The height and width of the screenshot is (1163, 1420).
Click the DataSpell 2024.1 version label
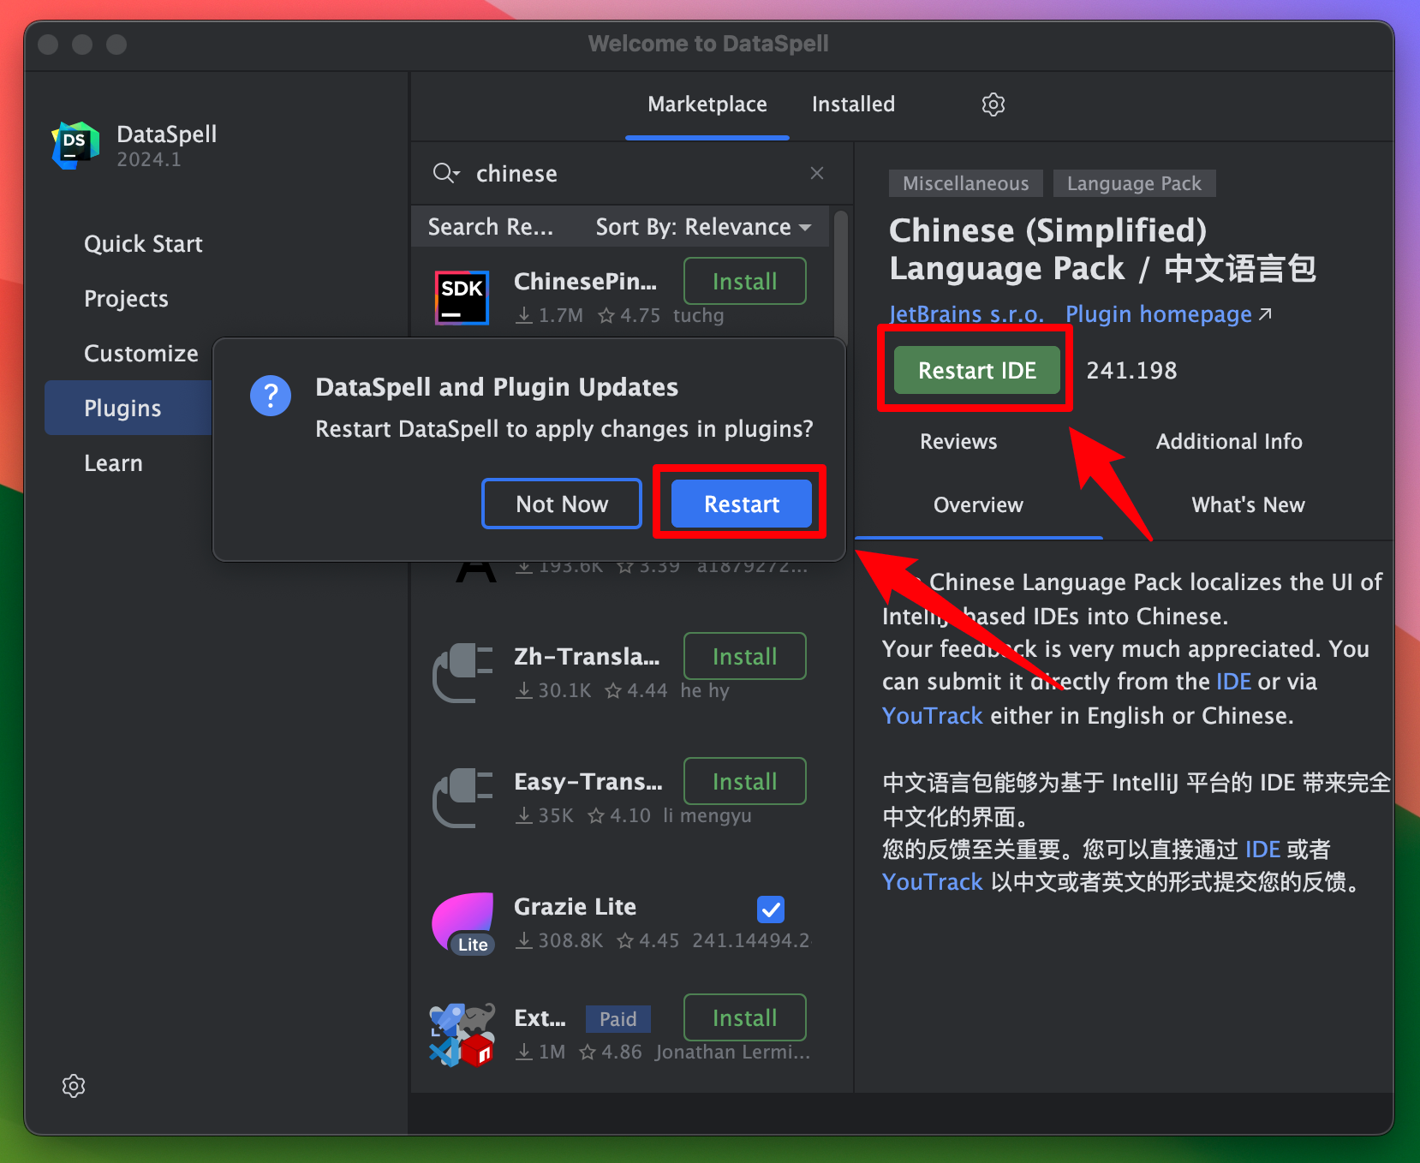pyautogui.click(x=149, y=160)
